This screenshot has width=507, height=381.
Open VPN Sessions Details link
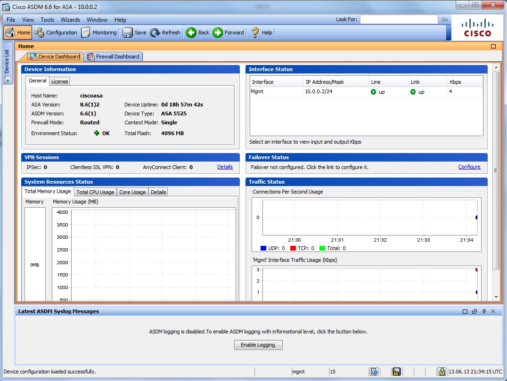225,167
